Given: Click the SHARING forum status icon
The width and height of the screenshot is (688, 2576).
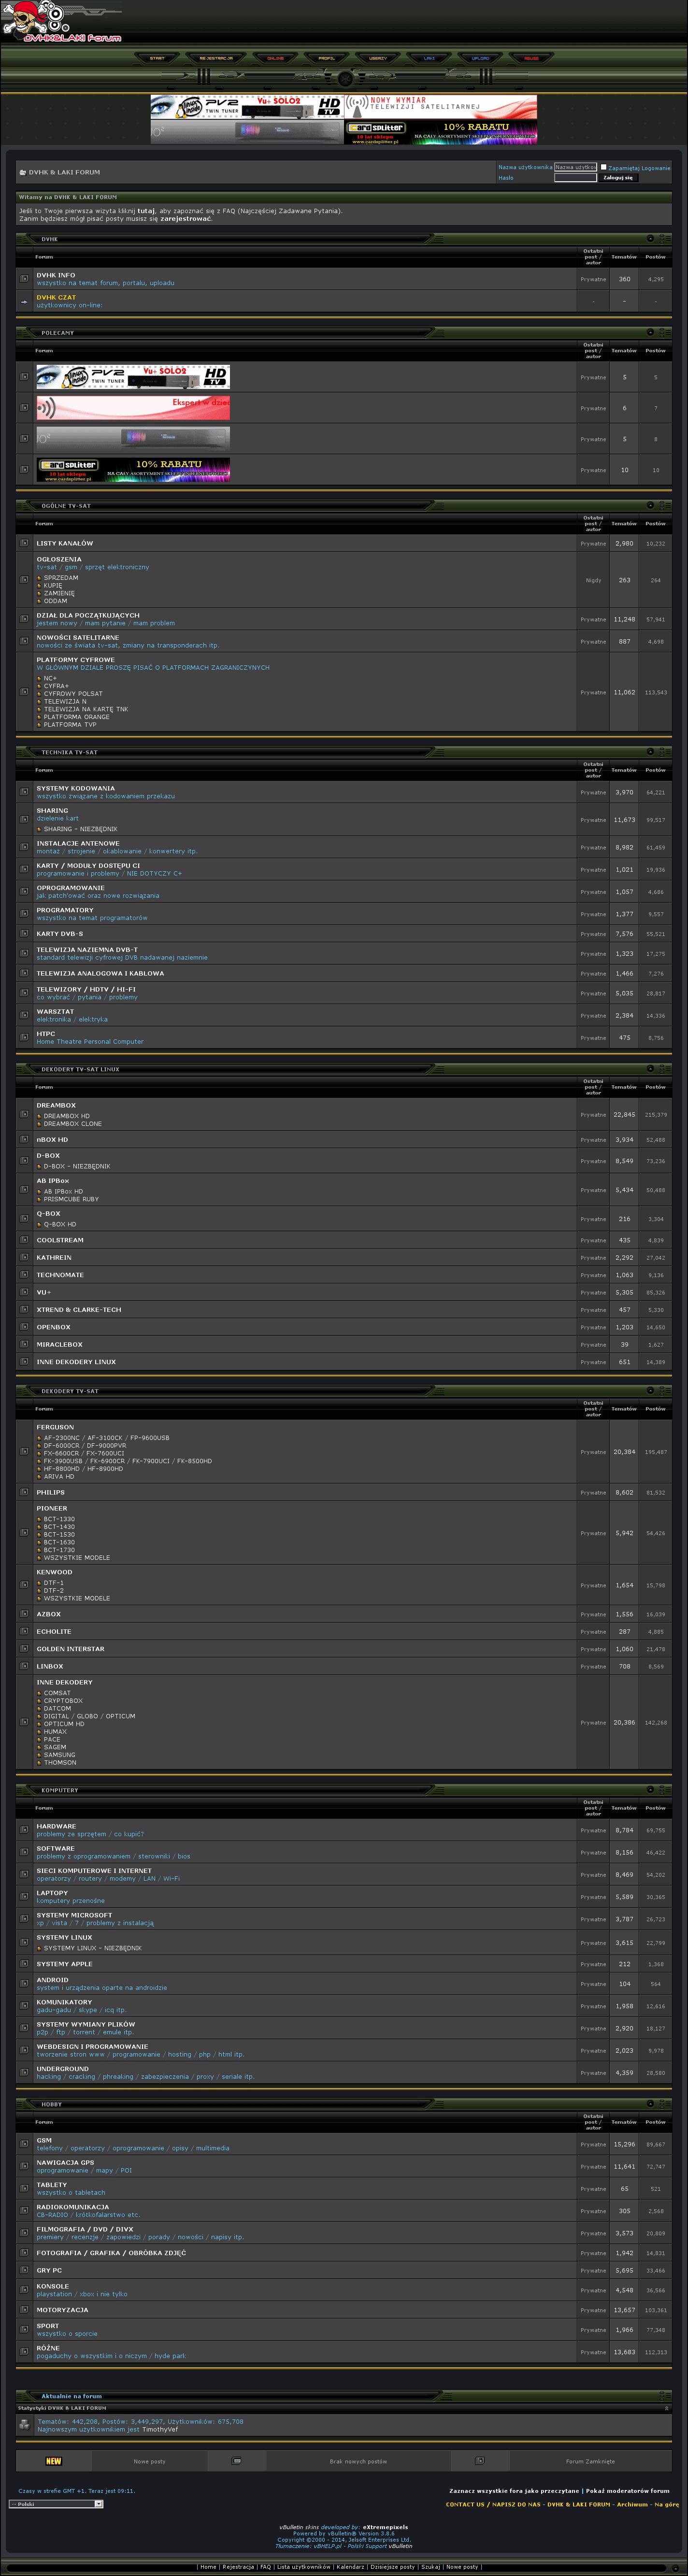Looking at the screenshot, I should (x=24, y=819).
